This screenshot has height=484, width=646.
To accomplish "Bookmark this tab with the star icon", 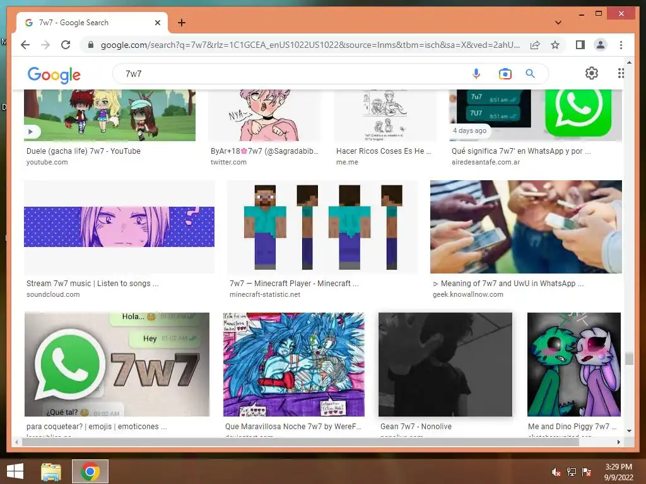I will pyautogui.click(x=555, y=45).
